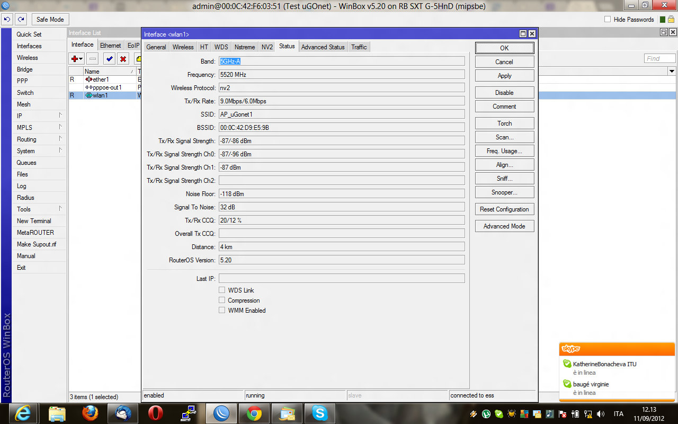Click the AVG antivirus tray icon
Image resolution: width=678 pixels, height=424 pixels.
[524, 413]
